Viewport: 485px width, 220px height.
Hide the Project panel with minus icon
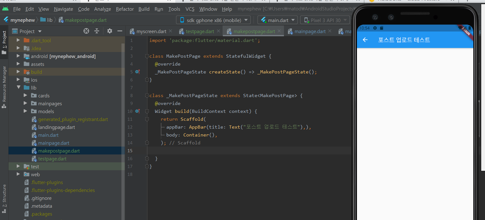120,31
